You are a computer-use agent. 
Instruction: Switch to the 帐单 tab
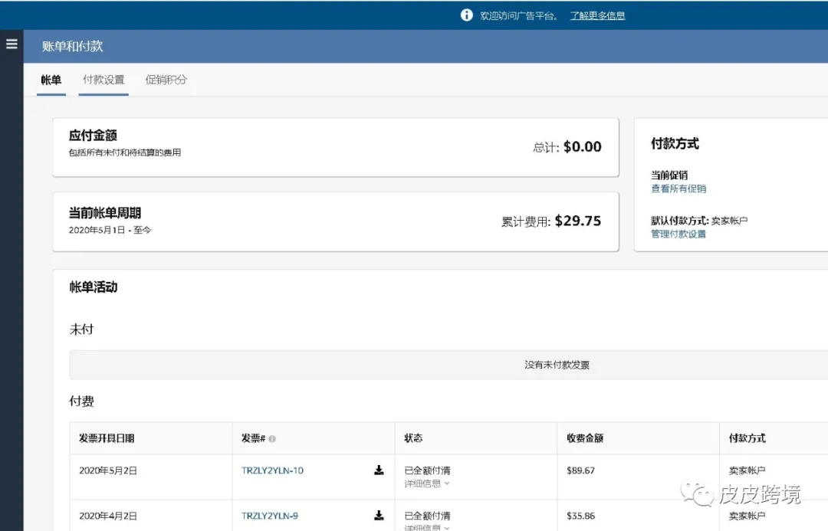(x=51, y=80)
